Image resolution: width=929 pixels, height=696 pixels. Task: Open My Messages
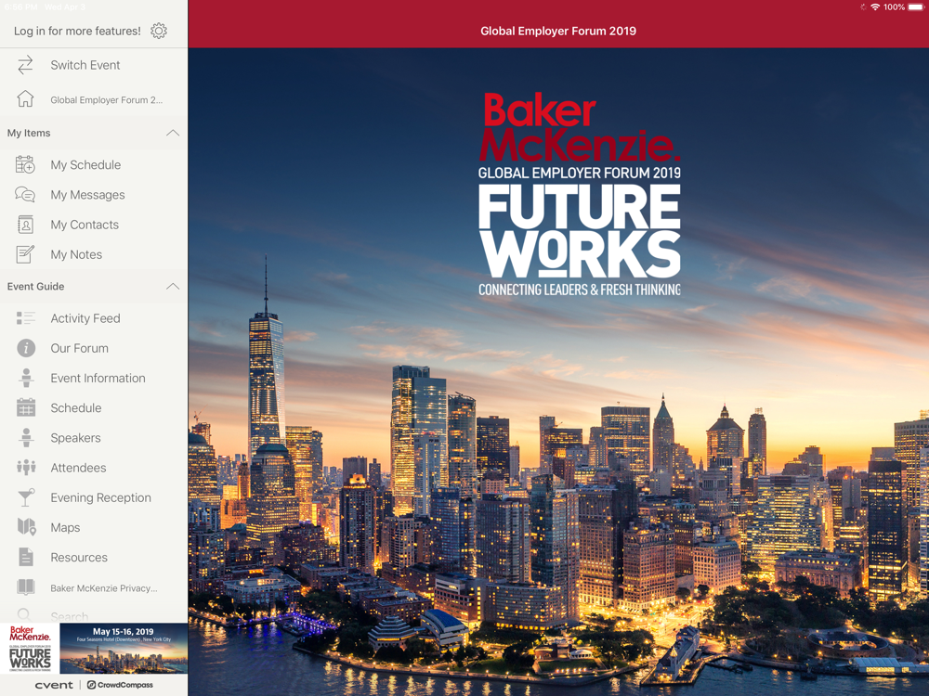tap(94, 195)
